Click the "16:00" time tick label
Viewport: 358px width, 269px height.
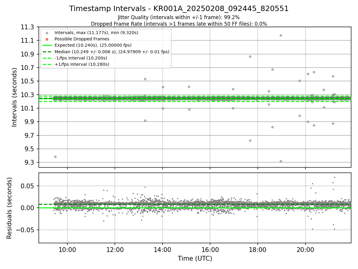[x=210, y=250]
